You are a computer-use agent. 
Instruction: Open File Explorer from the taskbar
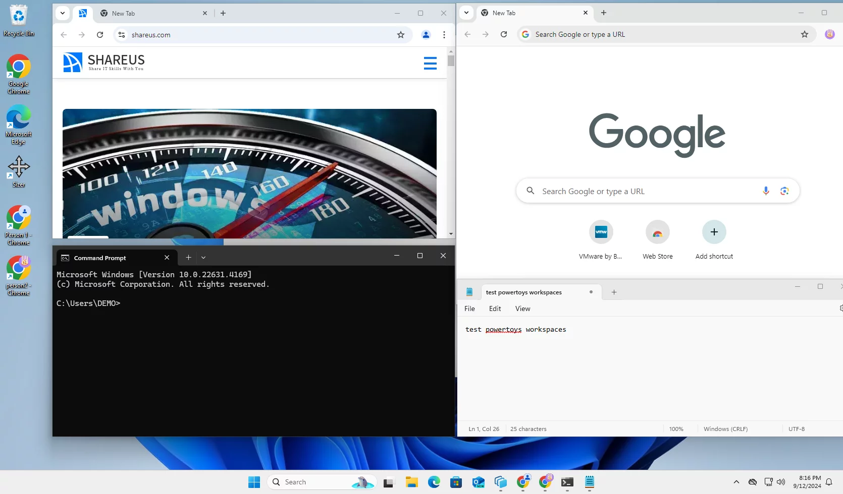pyautogui.click(x=411, y=482)
